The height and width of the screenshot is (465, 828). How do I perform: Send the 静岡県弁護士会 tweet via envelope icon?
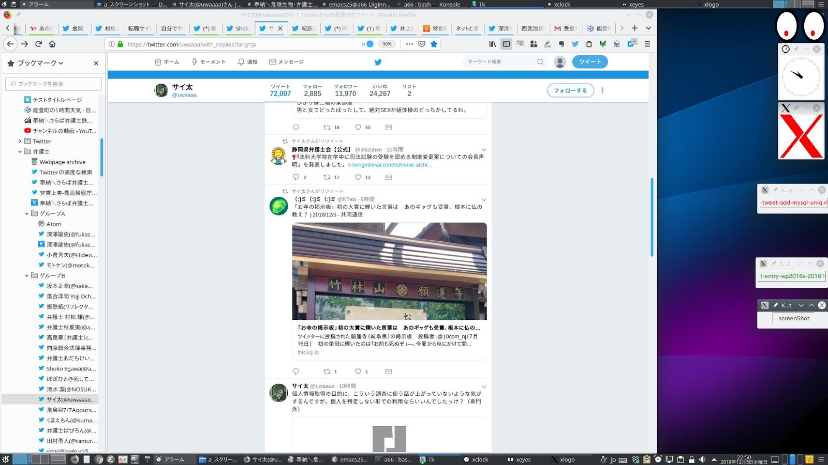(x=389, y=177)
